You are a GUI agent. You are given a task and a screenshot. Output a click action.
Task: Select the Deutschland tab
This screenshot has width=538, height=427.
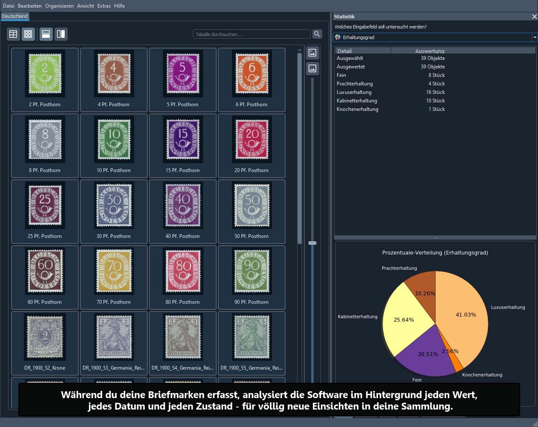click(14, 16)
